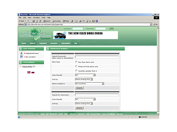Switch language with the UK flag icon
This screenshot has height=132, width=177.
tap(29, 72)
